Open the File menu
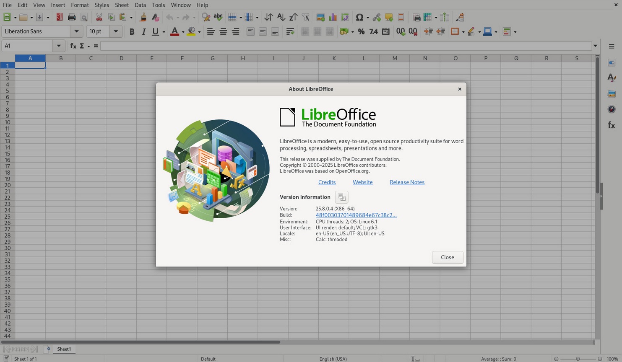Screen dimensions: 622x362 tap(7, 5)
